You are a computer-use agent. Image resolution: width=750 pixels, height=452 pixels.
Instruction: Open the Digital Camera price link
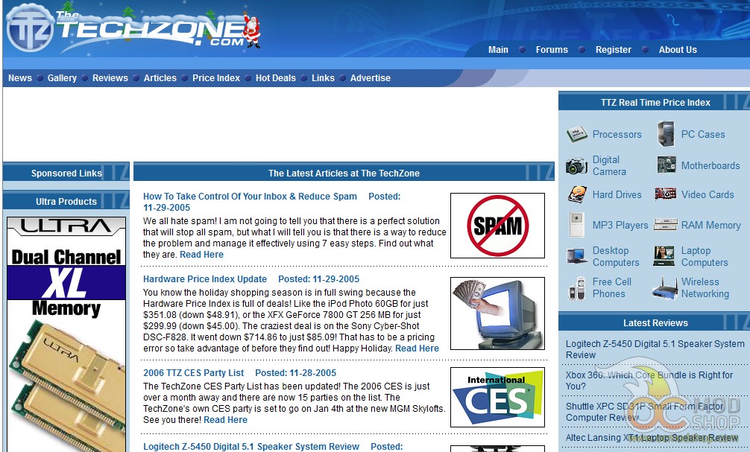click(x=609, y=165)
